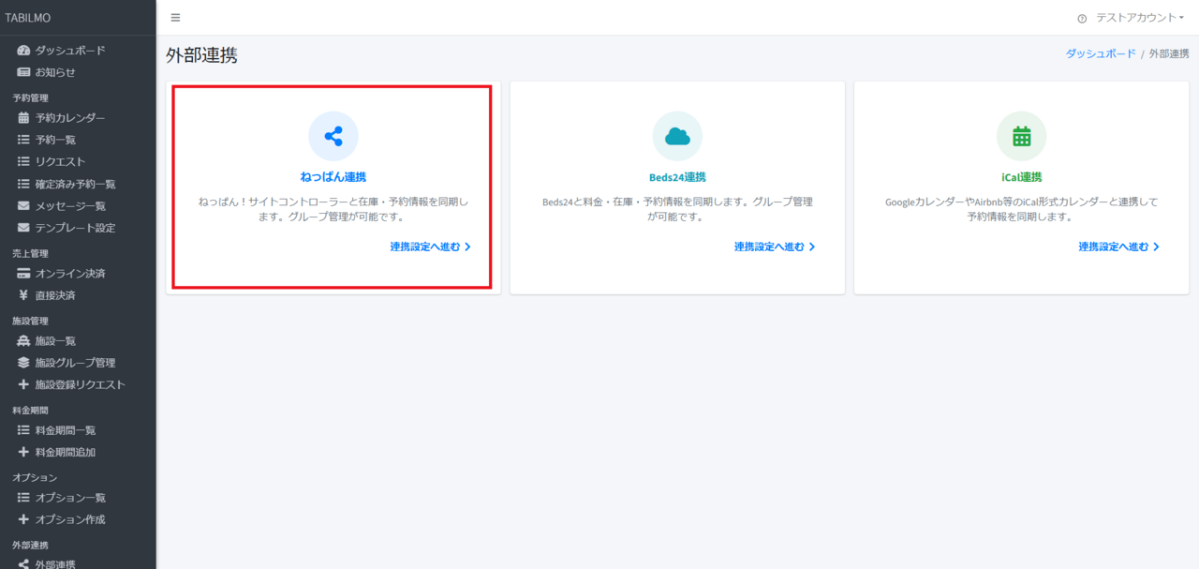Open 予約一覧 list in sidebar
Screen dimensions: 1199x569
54,140
